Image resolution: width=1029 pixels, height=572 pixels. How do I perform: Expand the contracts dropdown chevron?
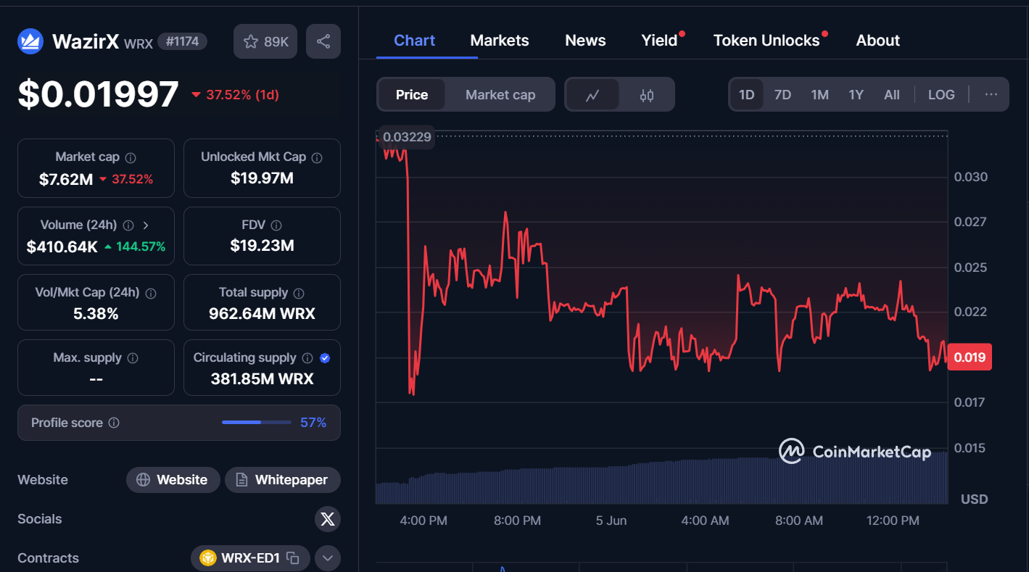[x=328, y=558]
